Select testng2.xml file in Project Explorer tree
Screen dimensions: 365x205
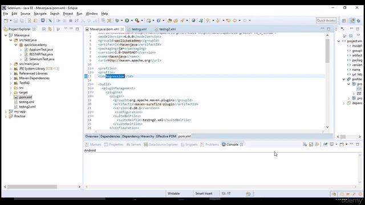tap(27, 107)
